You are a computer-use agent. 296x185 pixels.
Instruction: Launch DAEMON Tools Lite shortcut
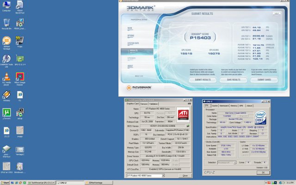[x=6, y=61]
